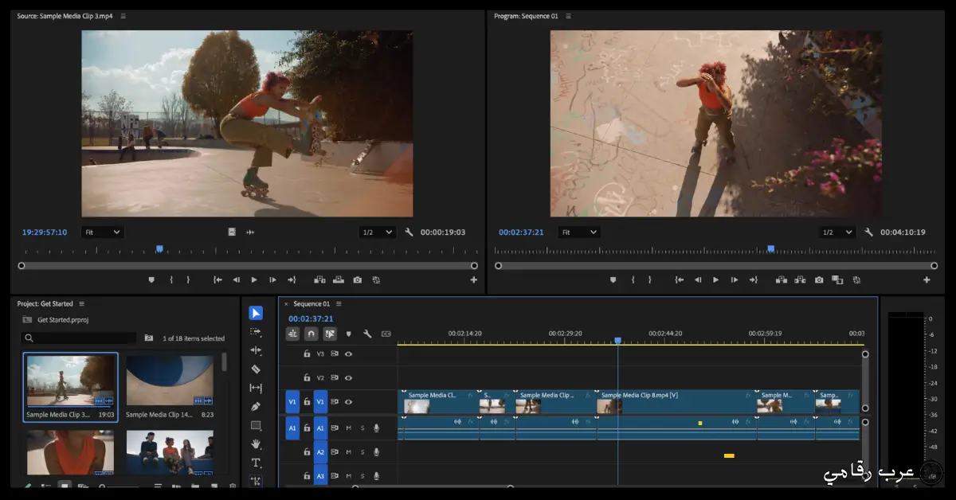Select the Razor tool in the tools panel

(x=256, y=369)
